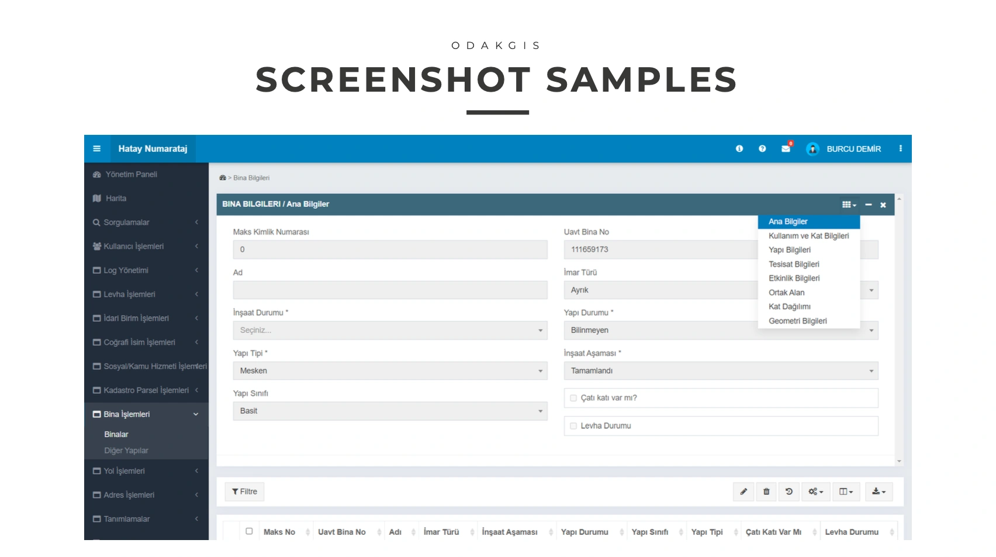
Task: Click the hamburger menu icon in header
Action: coord(97,149)
